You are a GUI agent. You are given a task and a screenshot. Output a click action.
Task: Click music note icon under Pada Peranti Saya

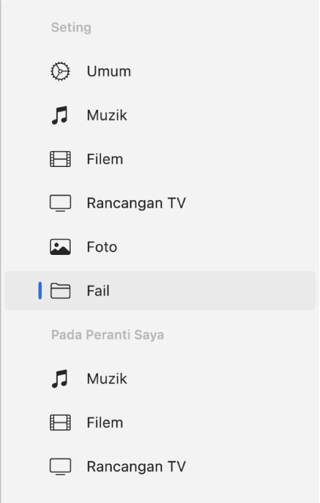[60, 379]
